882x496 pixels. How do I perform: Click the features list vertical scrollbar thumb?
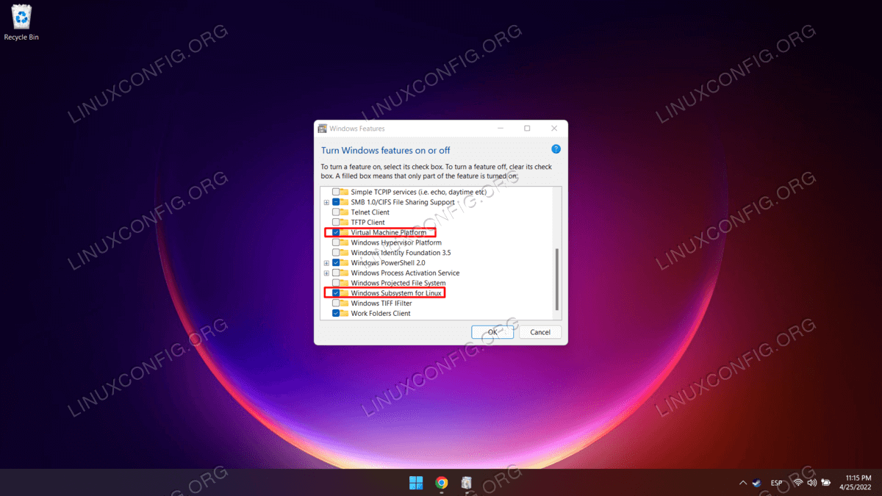pyautogui.click(x=557, y=278)
